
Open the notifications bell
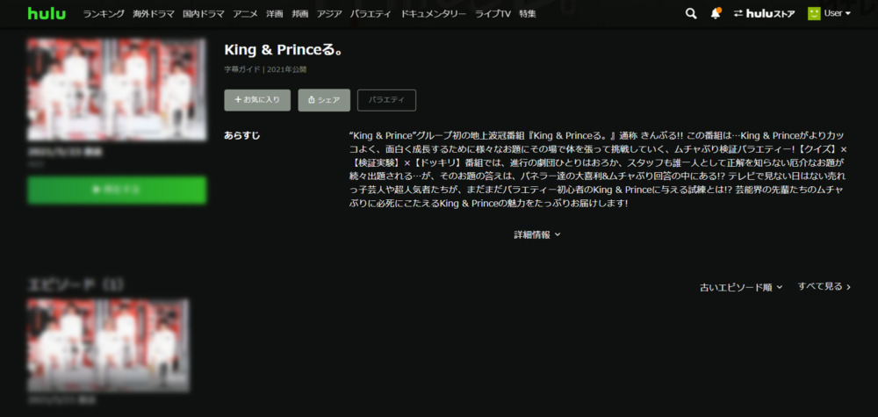716,14
